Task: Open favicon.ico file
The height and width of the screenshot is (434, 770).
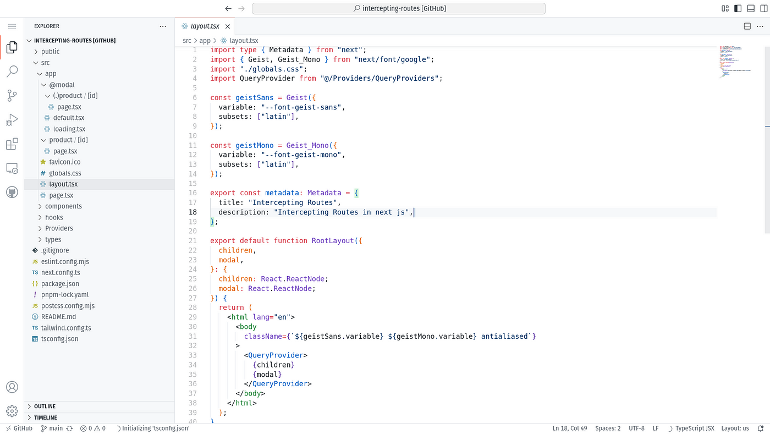Action: point(100,162)
